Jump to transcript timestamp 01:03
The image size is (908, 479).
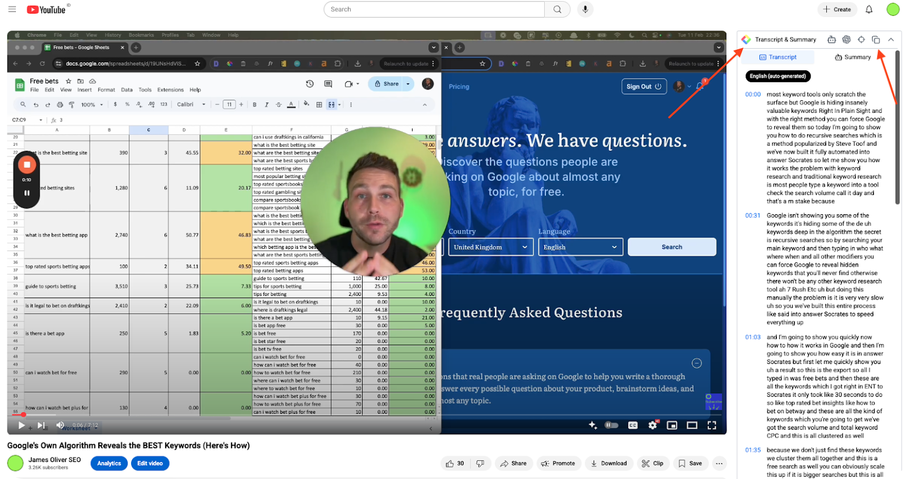click(x=753, y=337)
